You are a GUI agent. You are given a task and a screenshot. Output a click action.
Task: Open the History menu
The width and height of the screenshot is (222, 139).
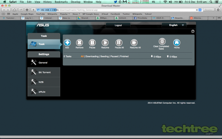pos(47,2)
